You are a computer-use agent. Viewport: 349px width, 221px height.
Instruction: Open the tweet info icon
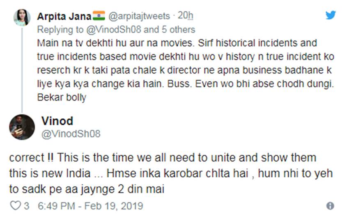click(330, 206)
